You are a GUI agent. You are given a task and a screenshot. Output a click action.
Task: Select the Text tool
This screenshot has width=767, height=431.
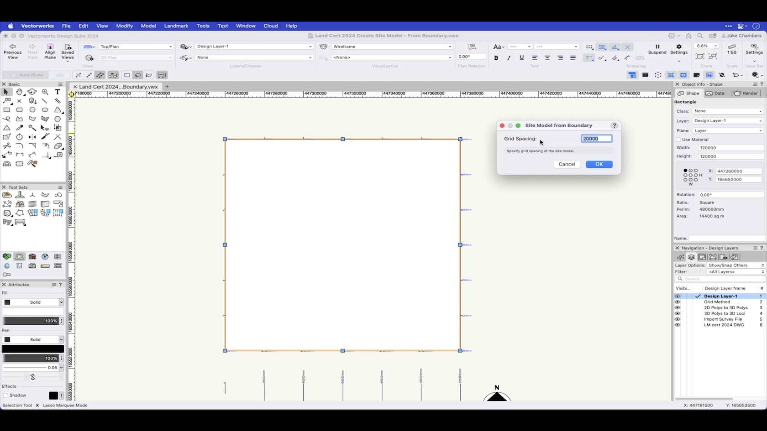[58, 92]
